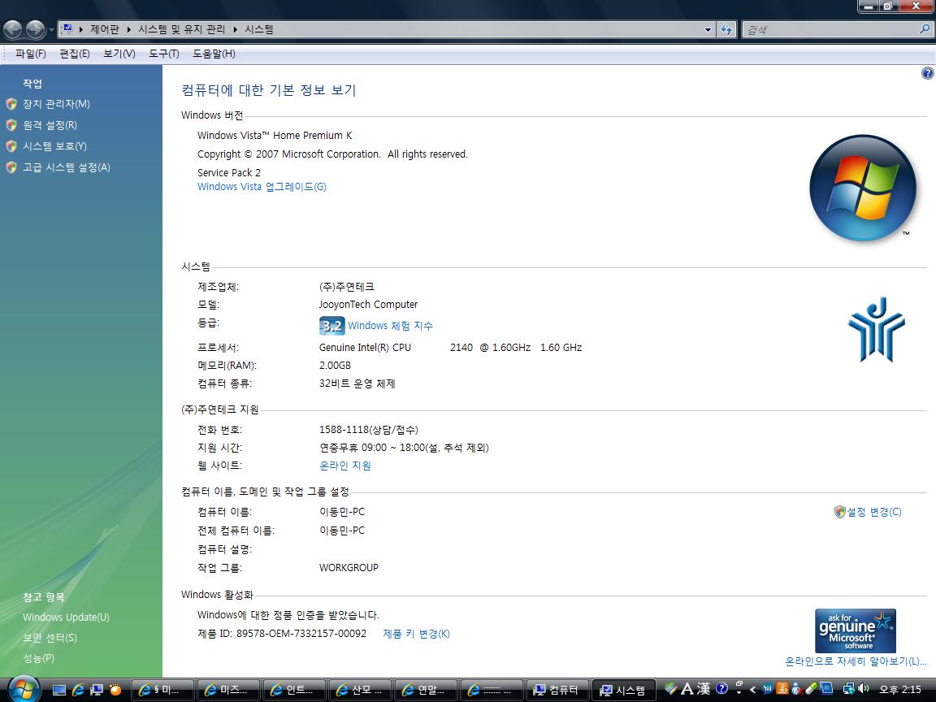Open Remote Settings (원격 설정) link

coord(50,125)
